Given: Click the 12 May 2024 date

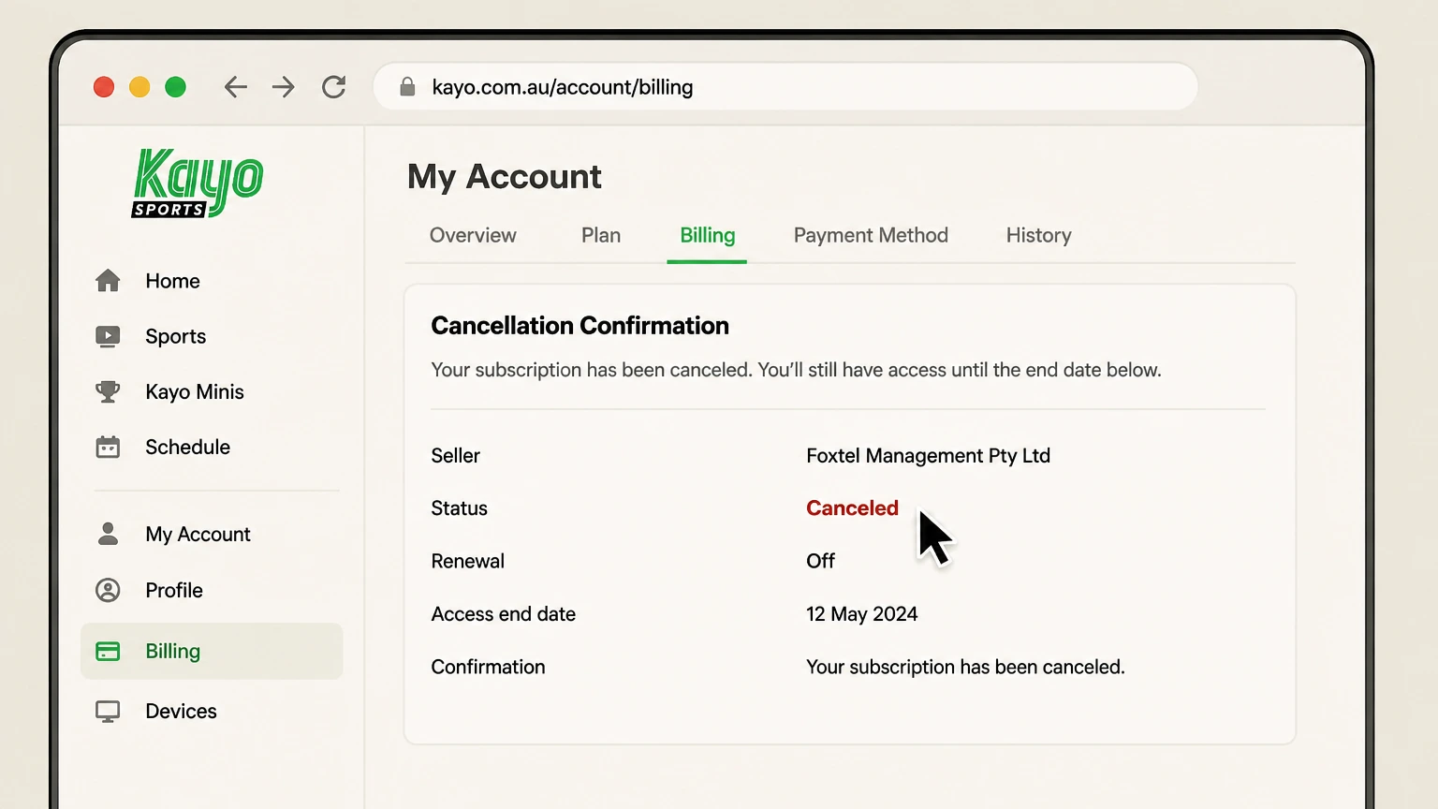Looking at the screenshot, I should [861, 614].
